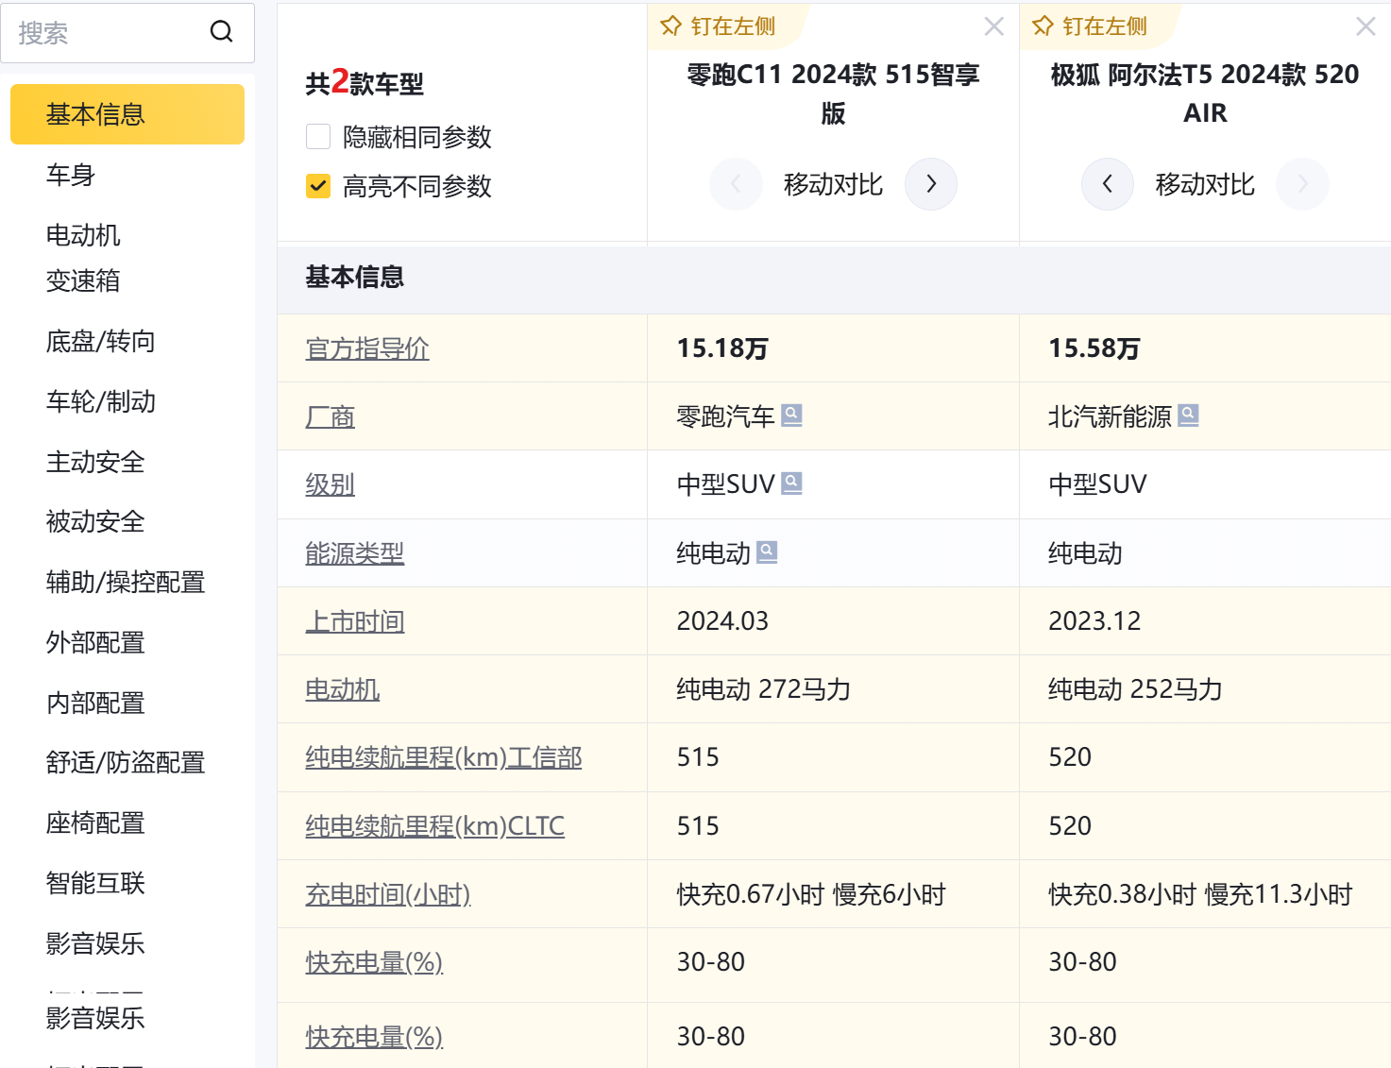Viewport: 1391px width, 1068px height.
Task: Move 零跑C11 column right with arrow
Action: (x=931, y=184)
